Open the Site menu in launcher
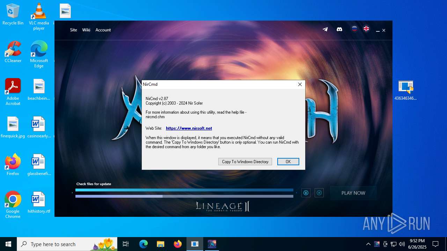The image size is (447, 251). click(73, 30)
